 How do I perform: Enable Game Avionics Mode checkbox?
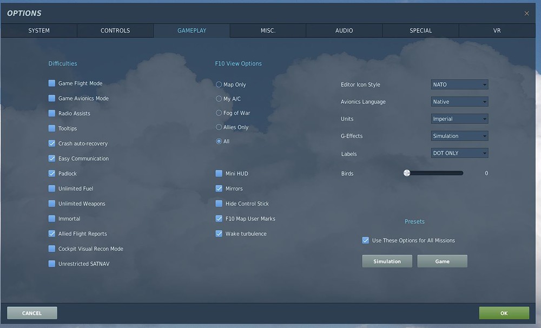52,98
